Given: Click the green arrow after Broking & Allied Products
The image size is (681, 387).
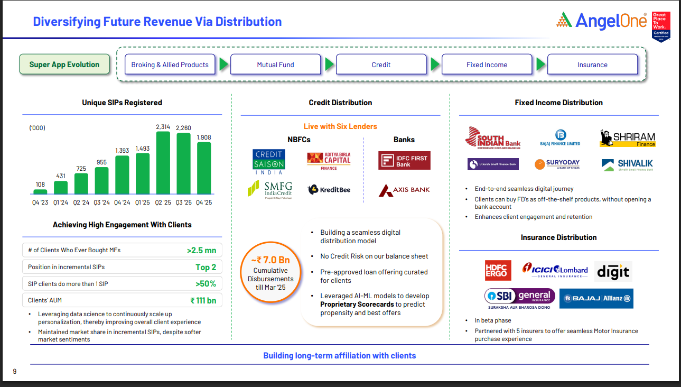Looking at the screenshot, I should [x=223, y=64].
